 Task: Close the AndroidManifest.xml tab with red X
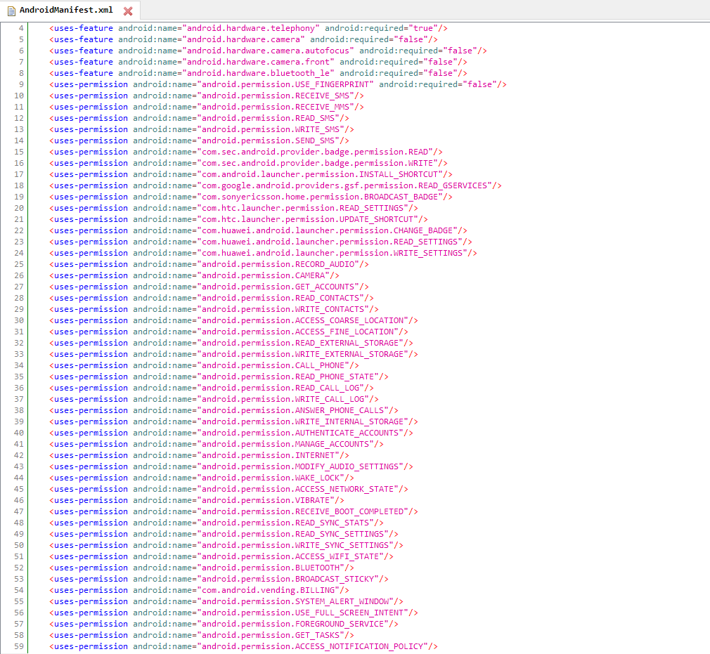tap(128, 11)
